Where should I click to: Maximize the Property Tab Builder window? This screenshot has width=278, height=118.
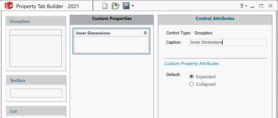[x=261, y=6]
